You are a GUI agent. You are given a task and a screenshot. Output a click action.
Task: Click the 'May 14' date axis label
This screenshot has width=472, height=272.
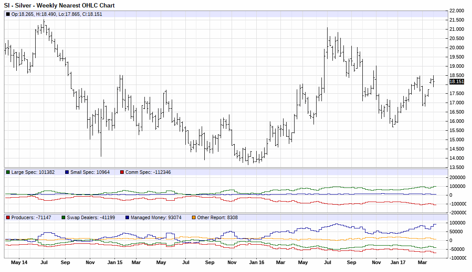[x=19, y=262]
